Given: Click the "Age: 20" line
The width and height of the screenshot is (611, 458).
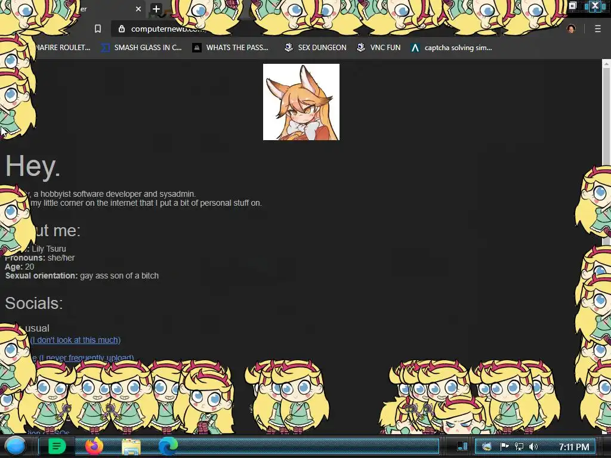Looking at the screenshot, I should click(x=20, y=267).
